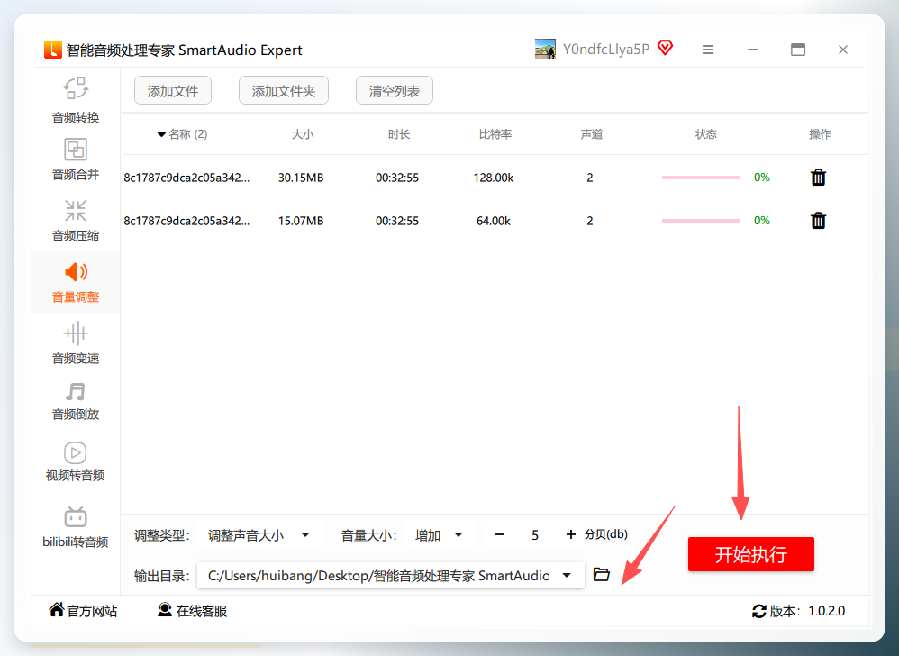This screenshot has width=899, height=656.
Task: Maximize the SmartAudio Expert window
Action: pos(797,50)
